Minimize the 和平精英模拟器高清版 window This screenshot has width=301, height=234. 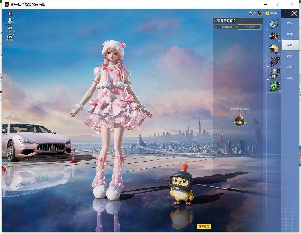[x=266, y=4]
